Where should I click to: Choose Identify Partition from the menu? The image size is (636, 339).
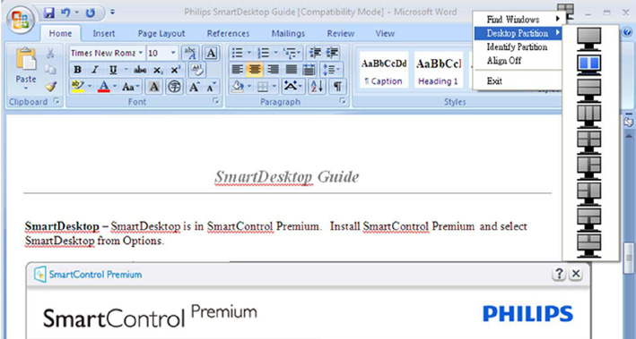(x=518, y=47)
